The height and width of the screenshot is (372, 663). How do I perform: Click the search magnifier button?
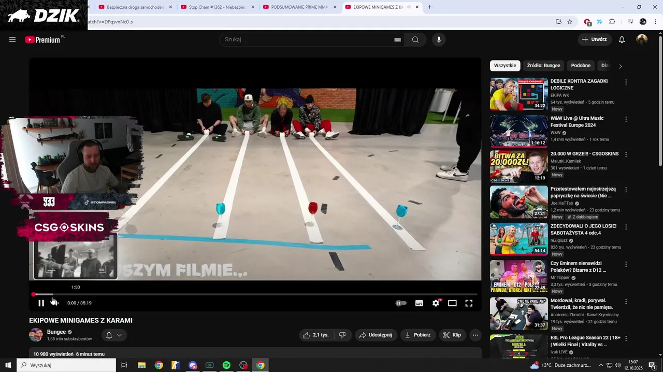pyautogui.click(x=415, y=40)
